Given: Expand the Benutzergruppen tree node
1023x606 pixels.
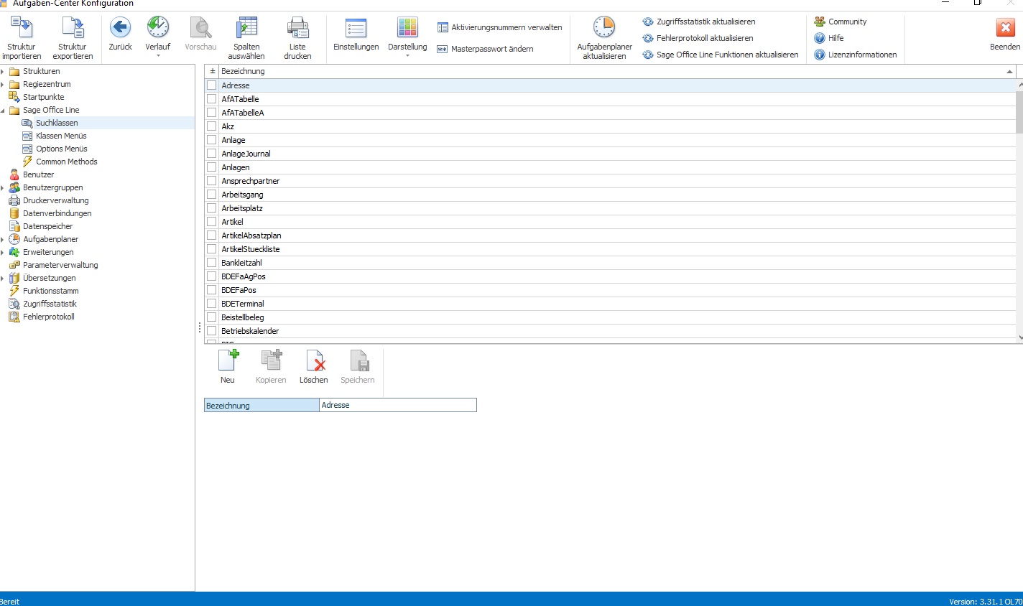Looking at the screenshot, I should click(x=3, y=187).
